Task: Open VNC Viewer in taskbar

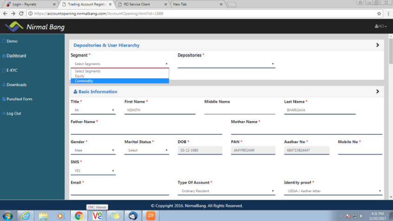Action: click(97, 215)
